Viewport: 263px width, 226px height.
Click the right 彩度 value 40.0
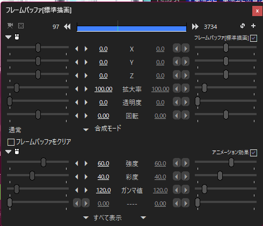click(160, 177)
